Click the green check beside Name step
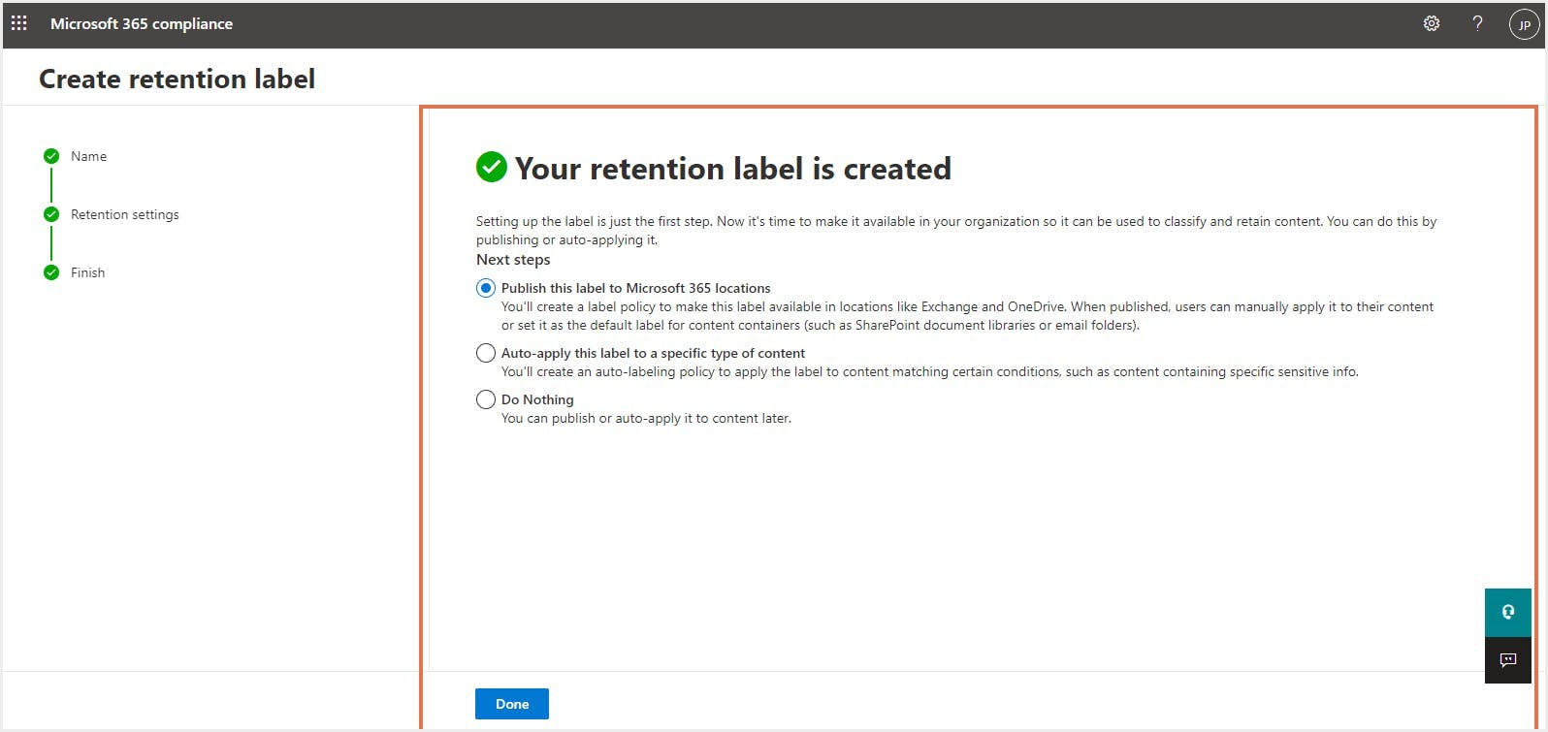1548x732 pixels. coord(51,156)
